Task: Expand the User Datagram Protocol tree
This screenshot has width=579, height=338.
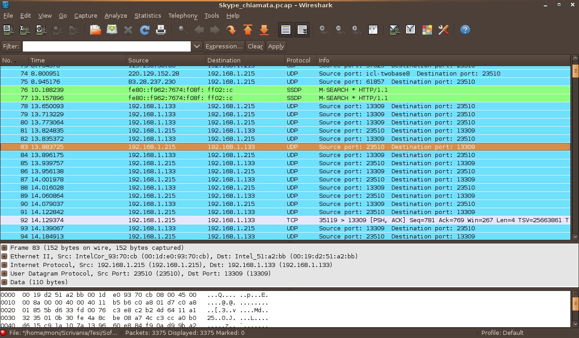Action: 5,273
